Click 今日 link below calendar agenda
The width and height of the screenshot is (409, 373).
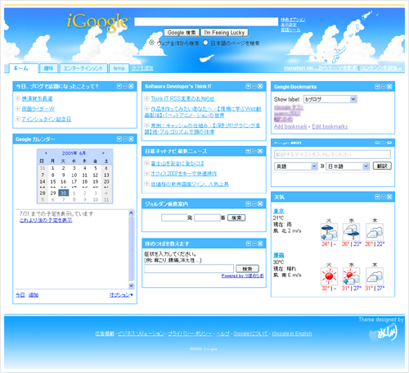[20, 295]
